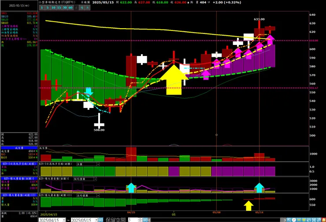This screenshot has height=222, width=326.
Task: Switch to 15-minute timeframe
Action: click(59, 7)
